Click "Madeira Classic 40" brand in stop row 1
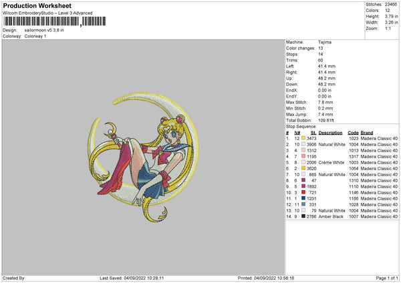Screen dimensions: 401x283 [x=379, y=138]
